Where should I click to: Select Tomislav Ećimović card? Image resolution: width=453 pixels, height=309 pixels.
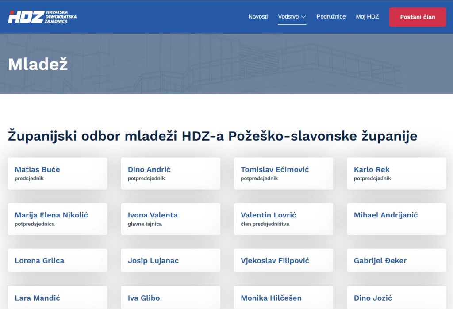[x=284, y=174]
